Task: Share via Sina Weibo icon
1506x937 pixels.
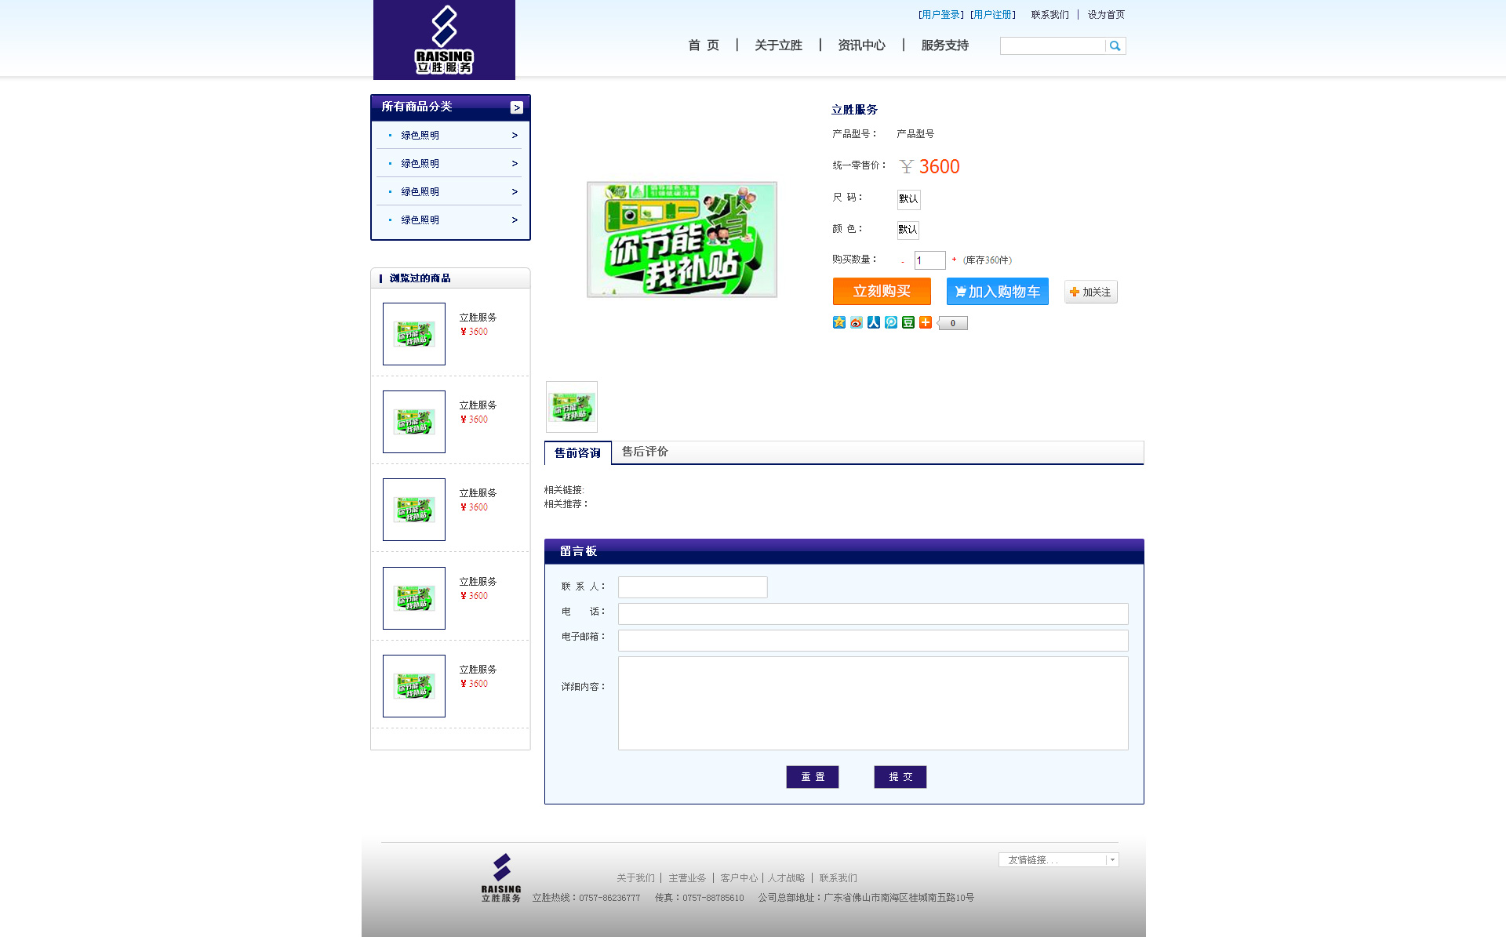Action: point(856,322)
